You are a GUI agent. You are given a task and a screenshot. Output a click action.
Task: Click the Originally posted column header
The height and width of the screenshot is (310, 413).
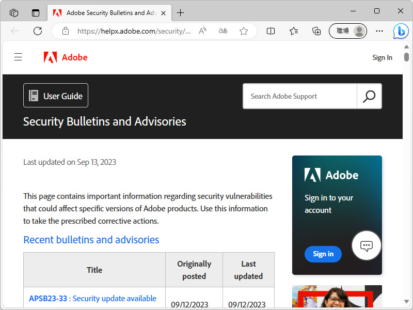click(194, 270)
